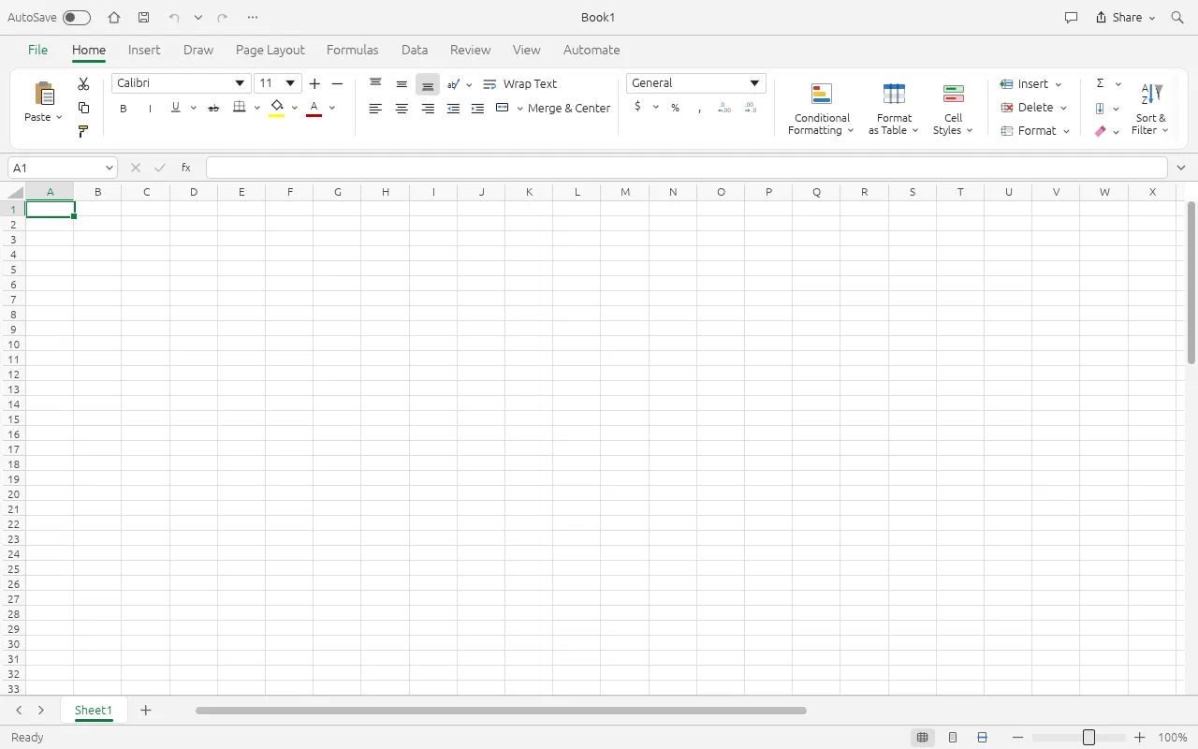This screenshot has width=1198, height=749.
Task: Click the Borders icon
Action: point(240,108)
